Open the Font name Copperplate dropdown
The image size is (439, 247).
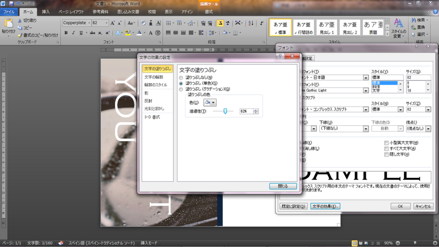(89, 23)
